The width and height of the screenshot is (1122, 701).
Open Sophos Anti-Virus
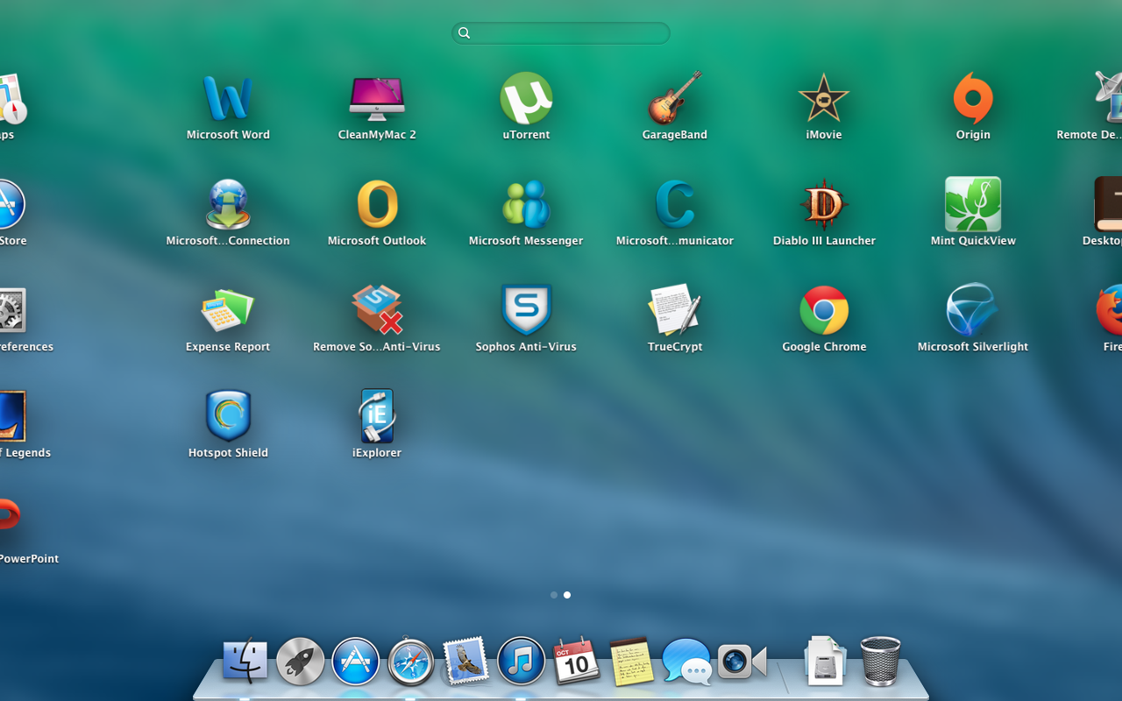point(526,310)
